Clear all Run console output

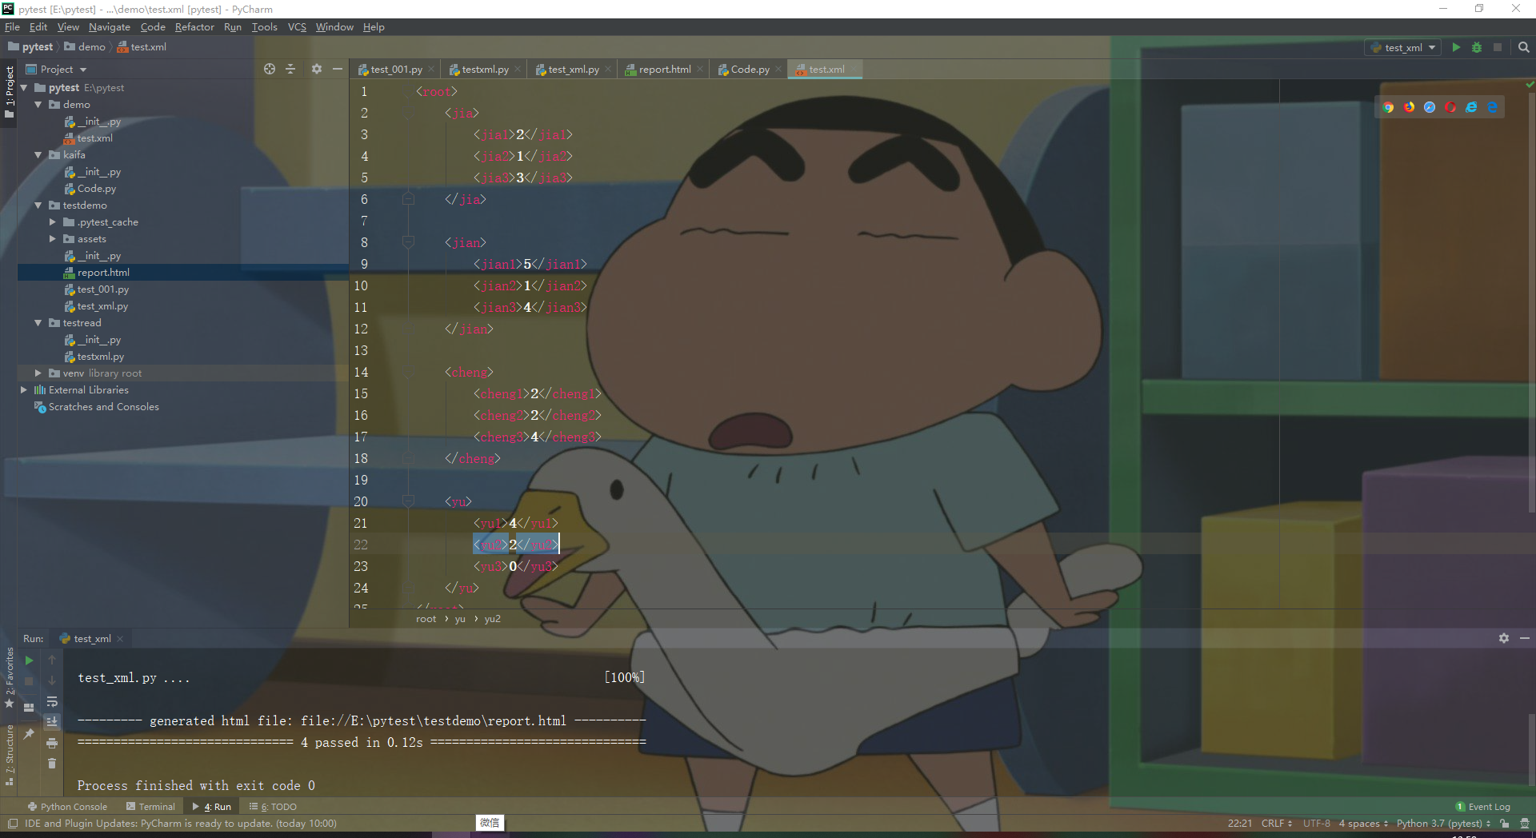point(52,764)
